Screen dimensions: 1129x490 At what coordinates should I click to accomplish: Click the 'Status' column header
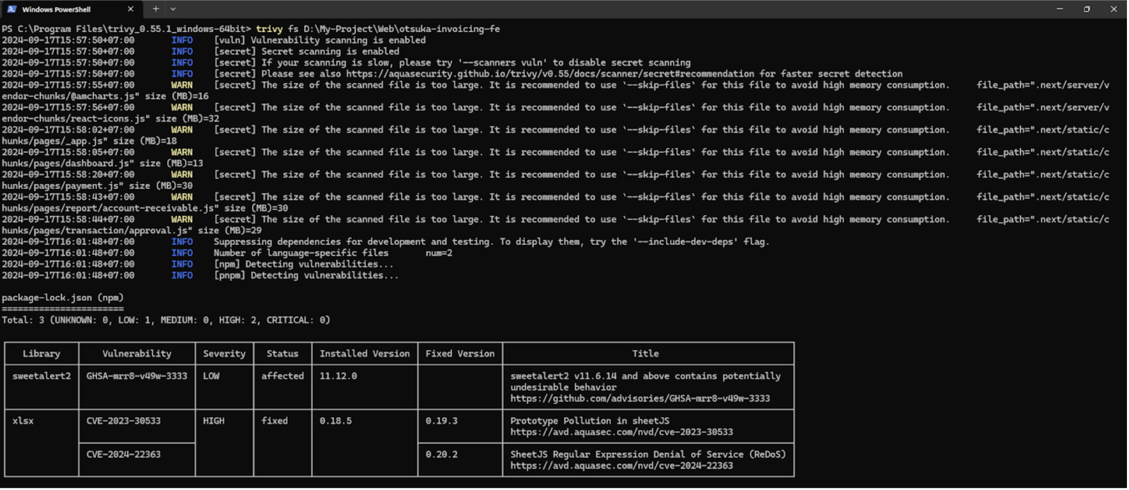[x=282, y=354]
